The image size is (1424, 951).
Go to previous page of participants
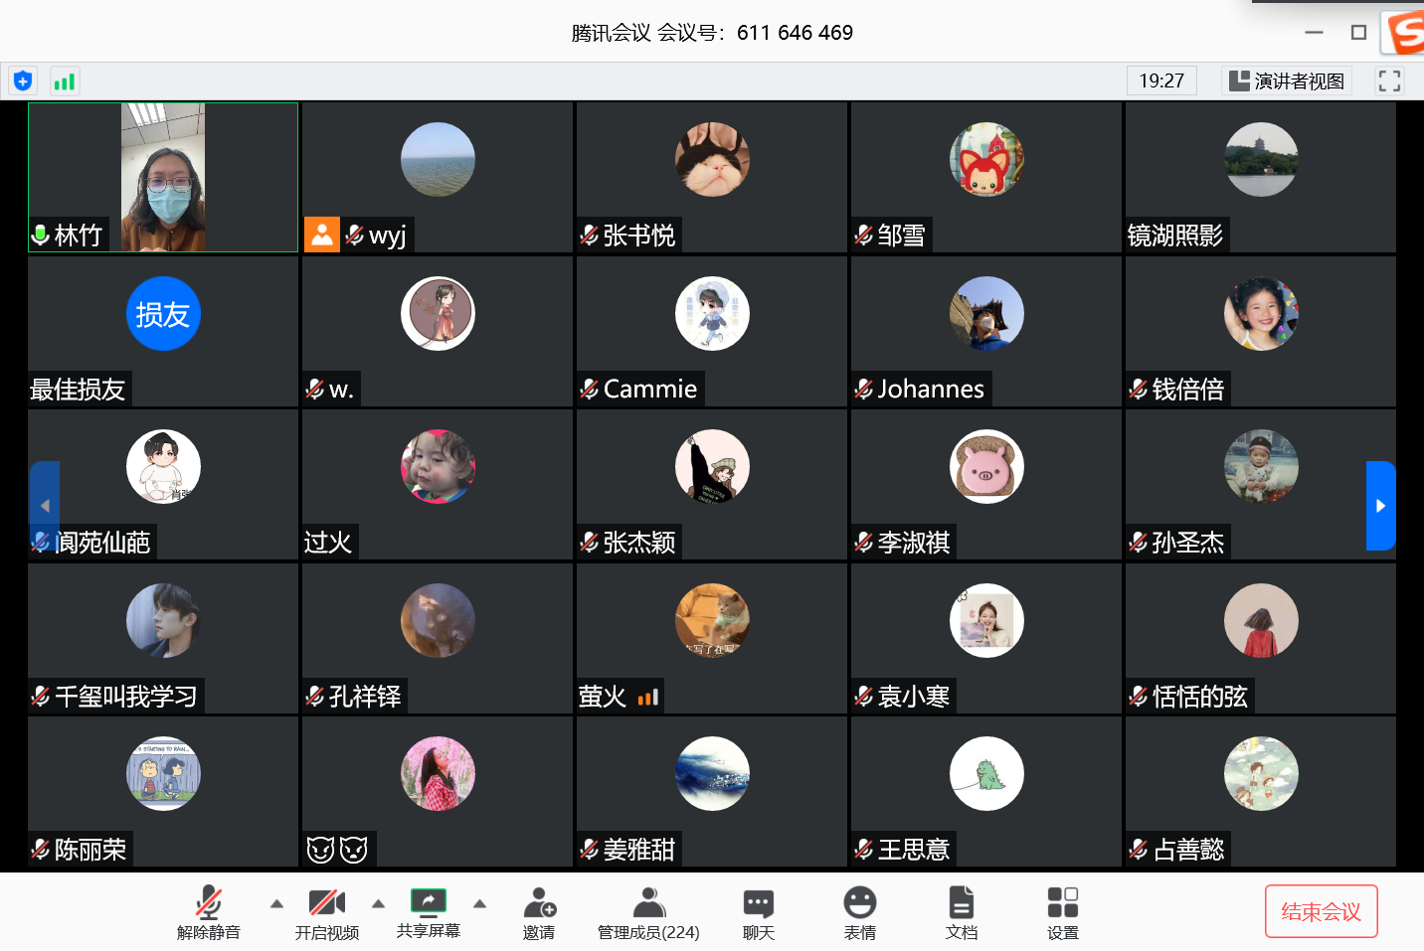(45, 506)
